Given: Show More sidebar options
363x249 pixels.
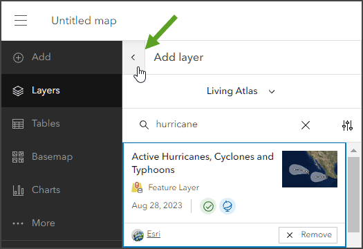Looking at the screenshot, I should pos(62,223).
